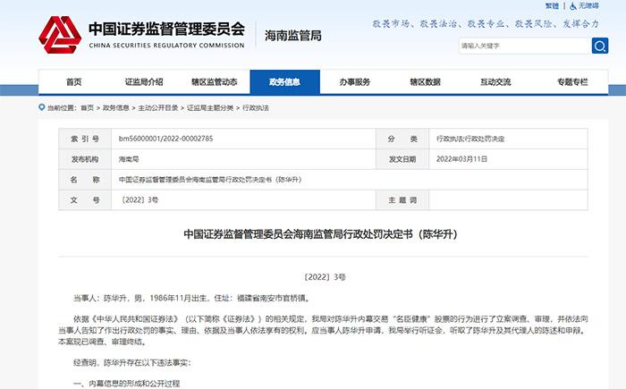Expand the 办事服务 navigation menu

(355, 81)
